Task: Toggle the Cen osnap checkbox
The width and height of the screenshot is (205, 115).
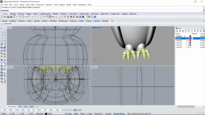Action: pos(26,110)
